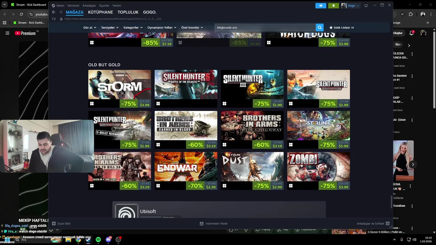The width and height of the screenshot is (436, 245).
Task: Open Spotify from the taskbar
Action: 98,240
